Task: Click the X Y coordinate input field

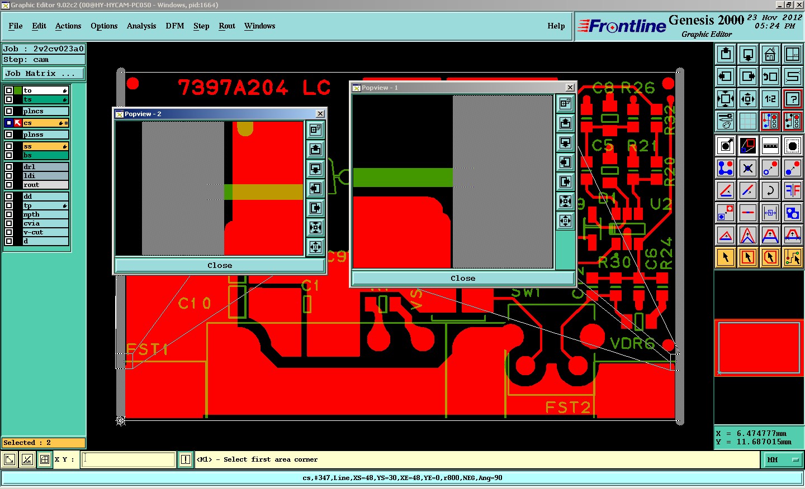Action: (129, 460)
